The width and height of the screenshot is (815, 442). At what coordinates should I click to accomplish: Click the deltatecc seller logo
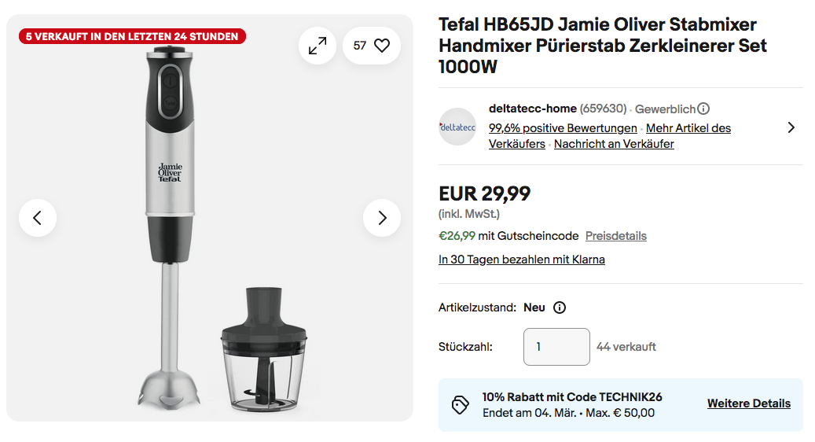point(457,127)
